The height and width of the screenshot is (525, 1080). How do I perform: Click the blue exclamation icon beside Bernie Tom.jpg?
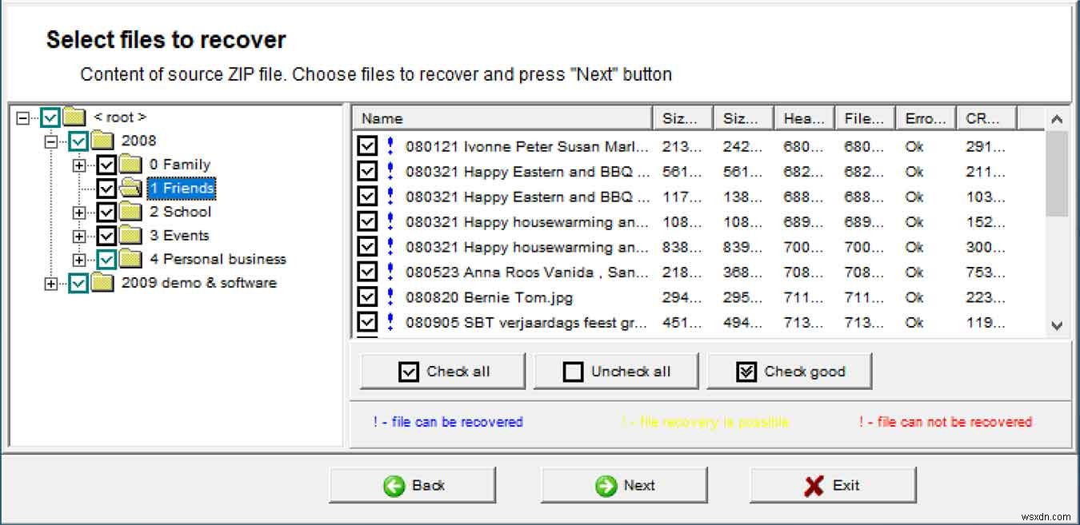(x=389, y=297)
